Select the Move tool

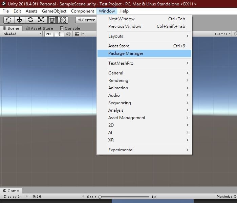pyautogui.click(x=20, y=20)
